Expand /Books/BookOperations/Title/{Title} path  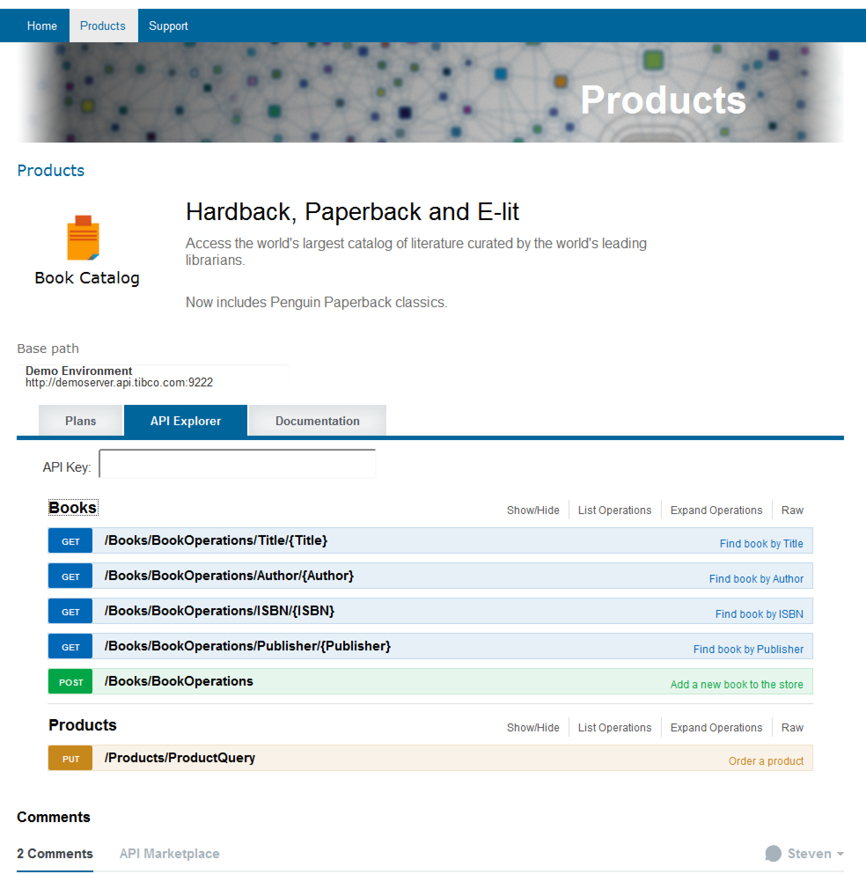216,540
